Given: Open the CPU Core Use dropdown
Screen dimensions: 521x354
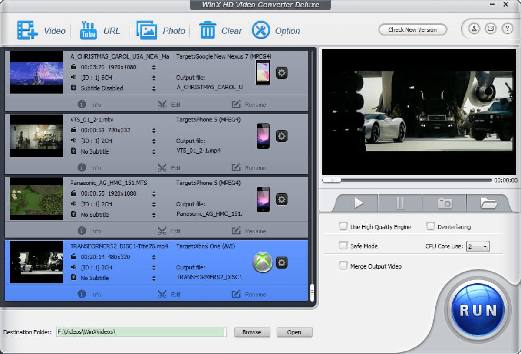Looking at the screenshot, I should (478, 246).
